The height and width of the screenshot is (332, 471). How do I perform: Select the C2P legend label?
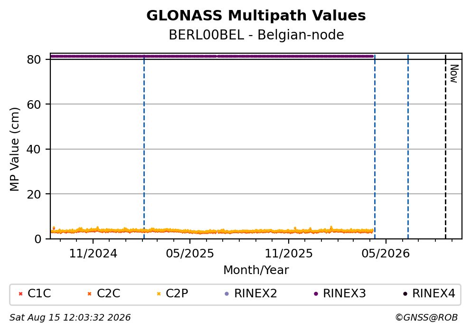[x=177, y=294]
